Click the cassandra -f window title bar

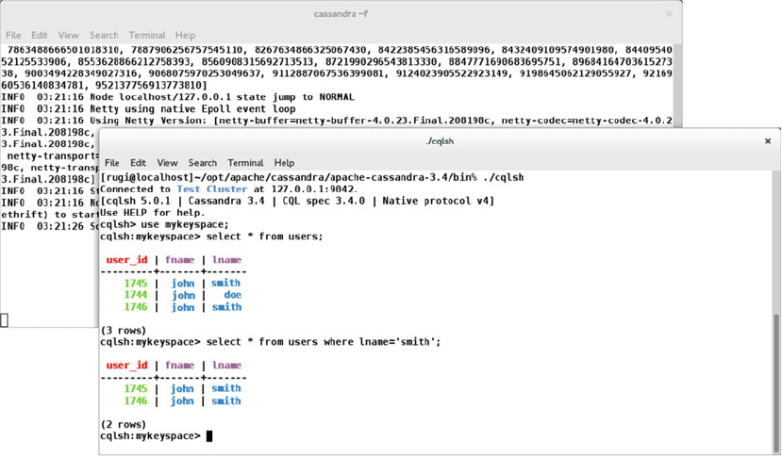click(341, 14)
